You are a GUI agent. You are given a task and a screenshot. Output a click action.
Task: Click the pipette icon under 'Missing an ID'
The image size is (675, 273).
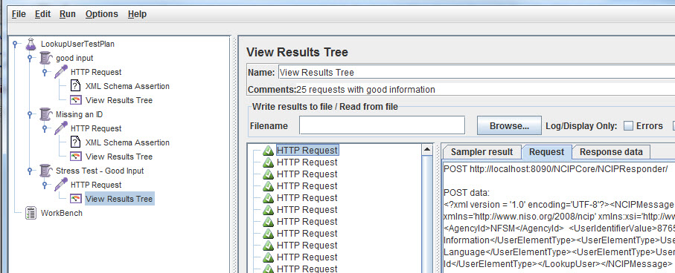(x=61, y=128)
